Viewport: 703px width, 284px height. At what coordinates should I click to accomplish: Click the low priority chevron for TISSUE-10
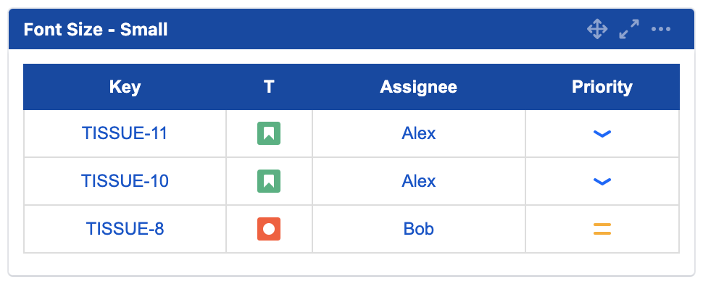pos(602,181)
